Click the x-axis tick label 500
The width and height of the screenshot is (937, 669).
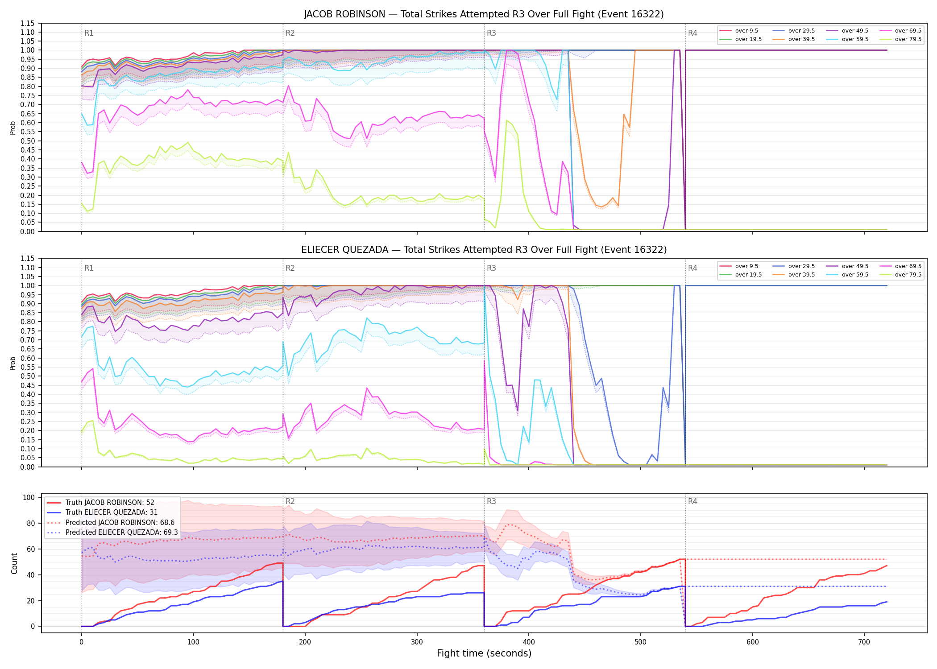coord(641,642)
